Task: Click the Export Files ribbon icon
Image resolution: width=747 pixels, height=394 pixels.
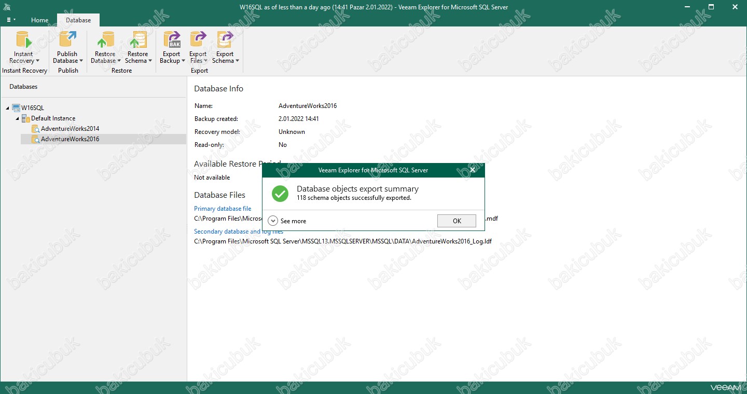Action: click(x=198, y=40)
